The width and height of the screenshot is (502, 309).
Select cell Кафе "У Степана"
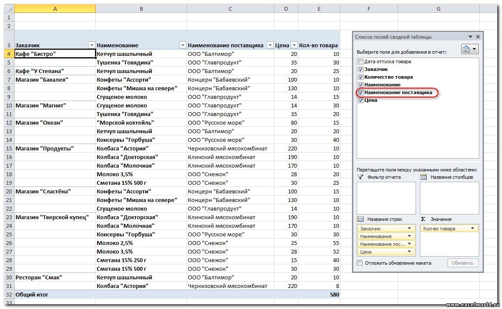(x=55, y=71)
